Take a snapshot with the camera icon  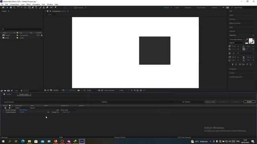coord(79,90)
